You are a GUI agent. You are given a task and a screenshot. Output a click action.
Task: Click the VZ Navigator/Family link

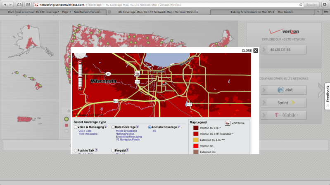(128, 140)
